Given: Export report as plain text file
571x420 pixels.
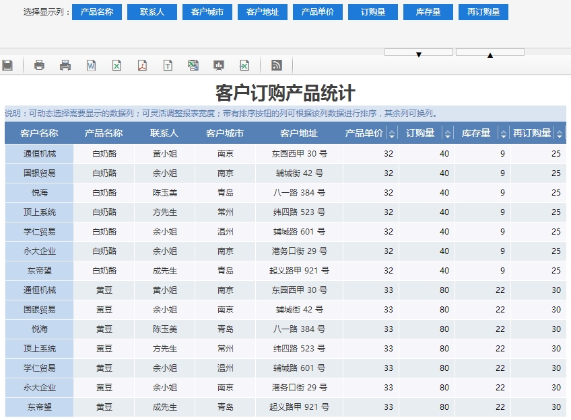Looking at the screenshot, I should click(168, 65).
